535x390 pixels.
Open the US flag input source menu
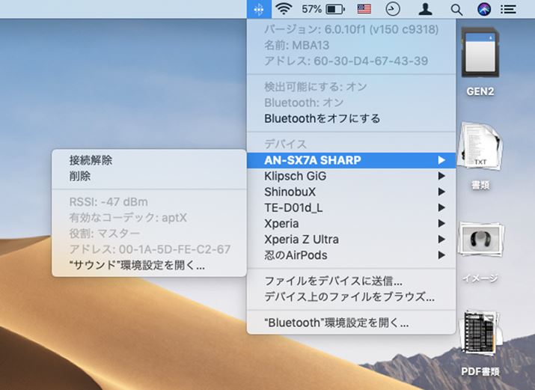(364, 10)
